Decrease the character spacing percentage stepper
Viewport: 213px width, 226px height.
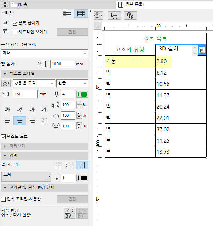pos(79,128)
